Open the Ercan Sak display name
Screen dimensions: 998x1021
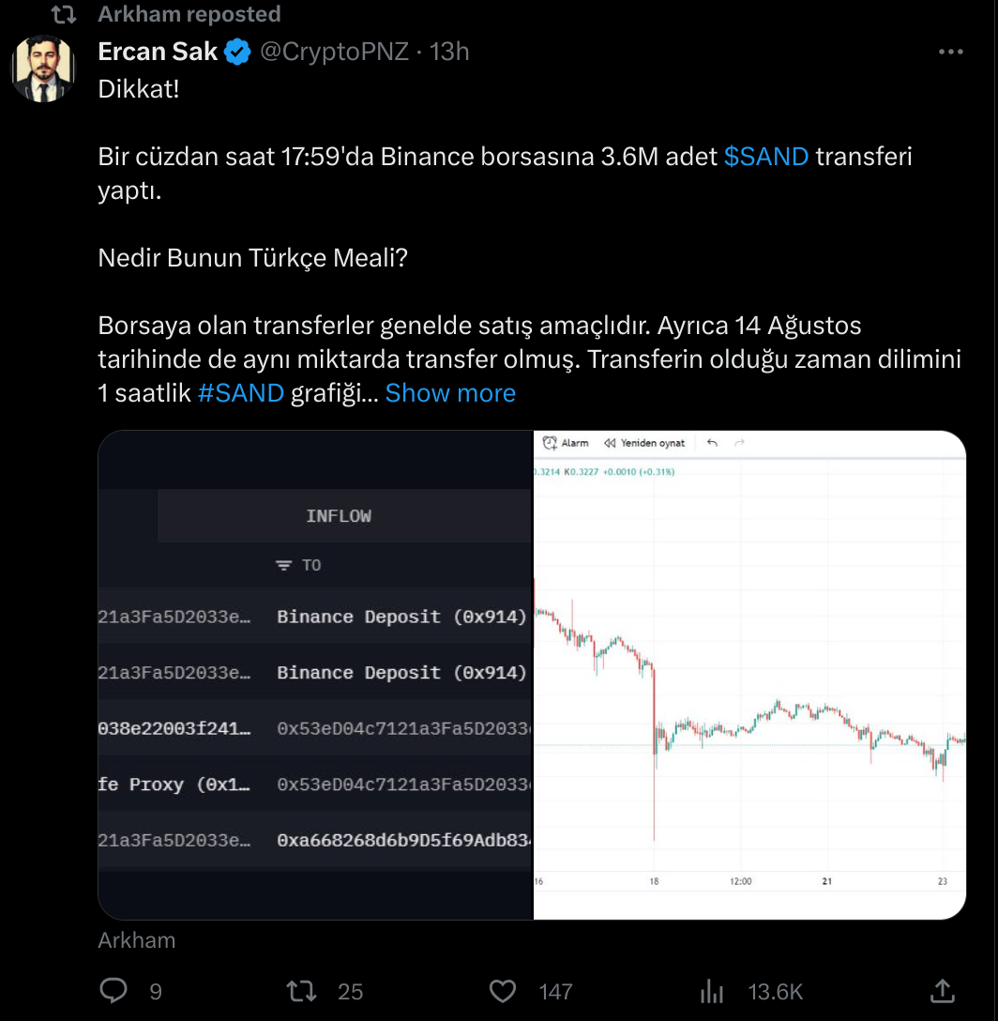158,53
